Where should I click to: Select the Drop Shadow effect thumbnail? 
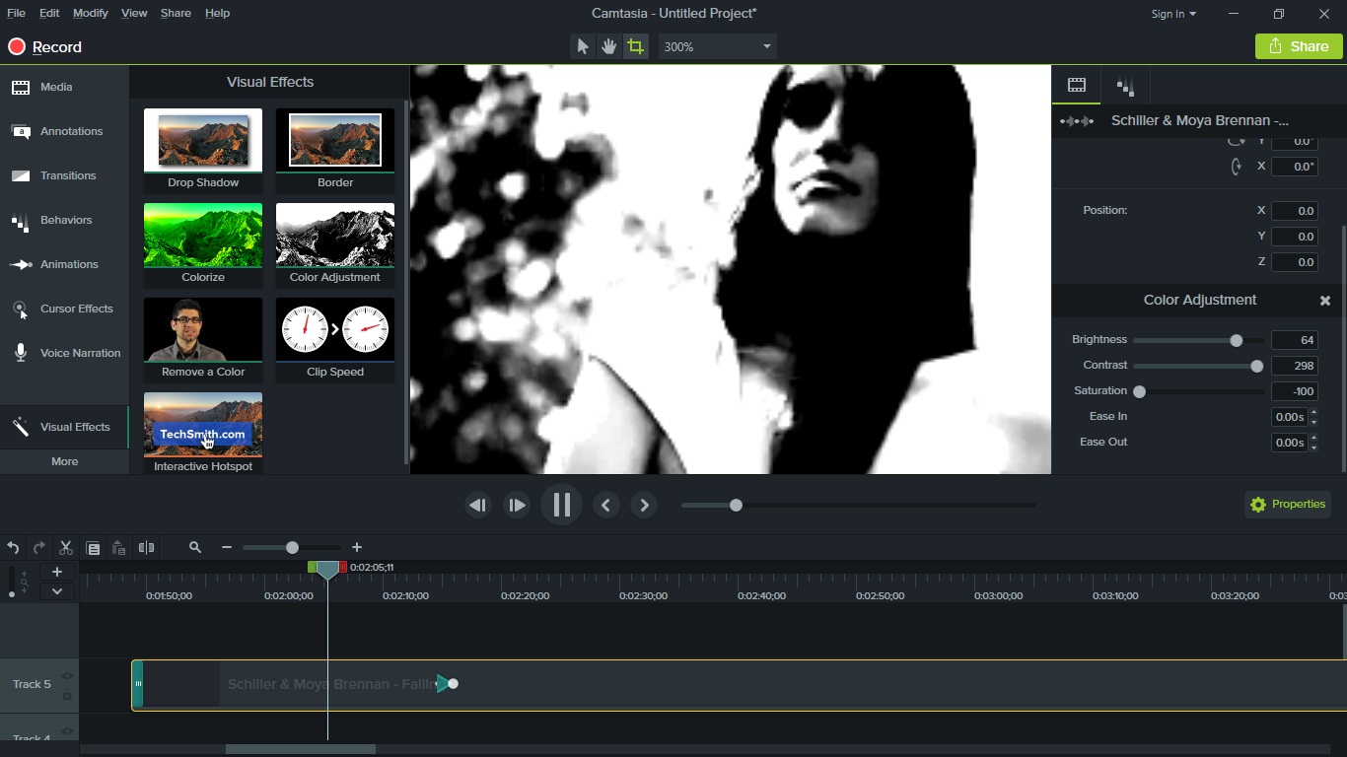coord(203,150)
